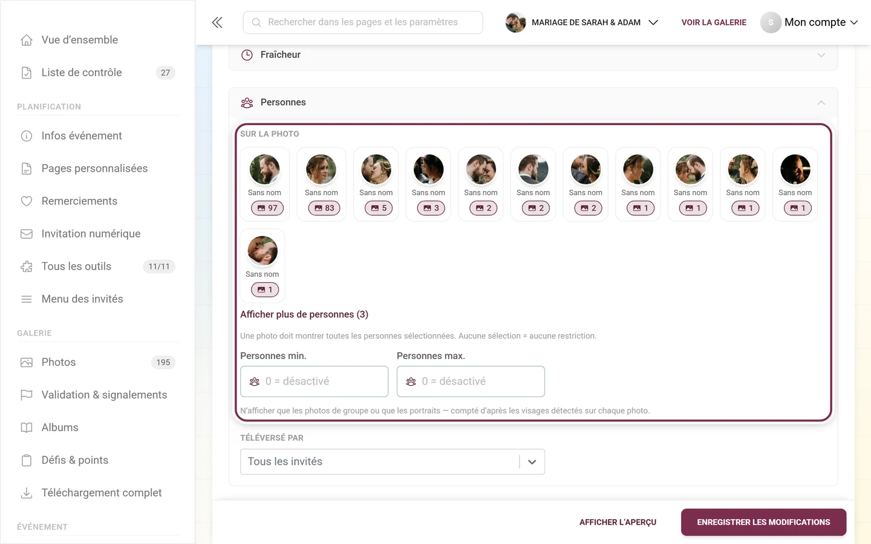The image size is (871, 544).
Task: Select the person with 97 photos
Action: 264,184
